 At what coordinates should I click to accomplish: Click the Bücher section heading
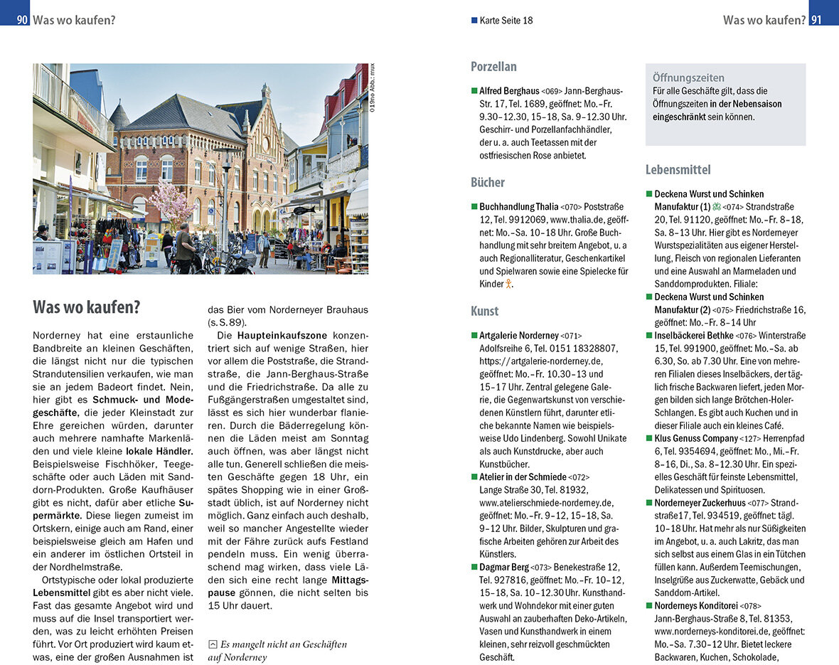pyautogui.click(x=488, y=183)
